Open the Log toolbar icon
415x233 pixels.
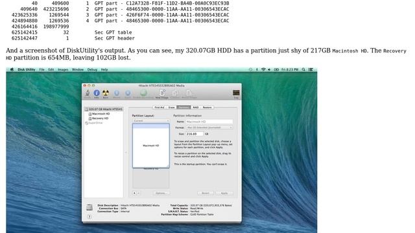pyautogui.click(x=236, y=93)
